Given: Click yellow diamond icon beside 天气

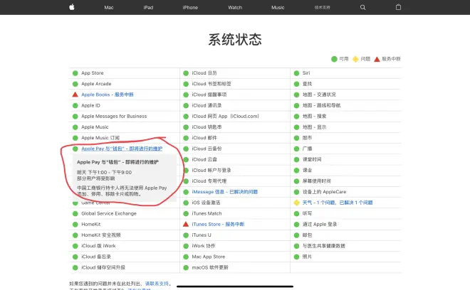Looking at the screenshot, I should (x=296, y=203).
